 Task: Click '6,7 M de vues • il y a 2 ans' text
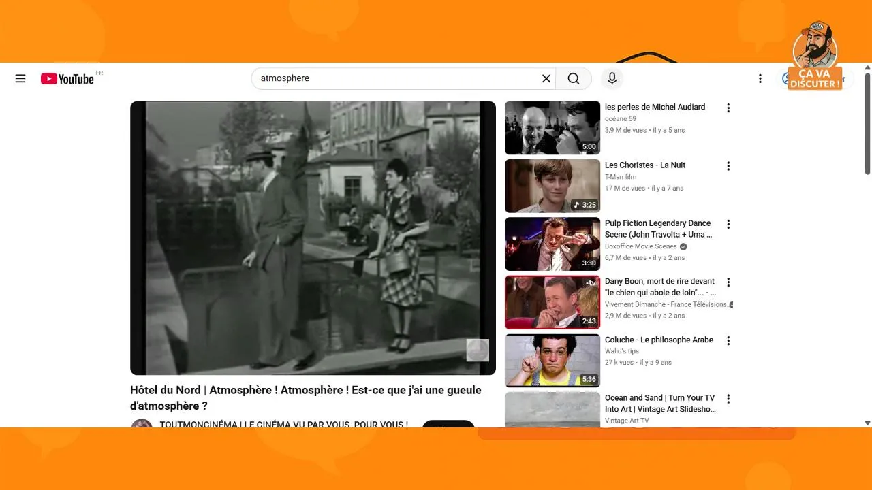(x=644, y=258)
